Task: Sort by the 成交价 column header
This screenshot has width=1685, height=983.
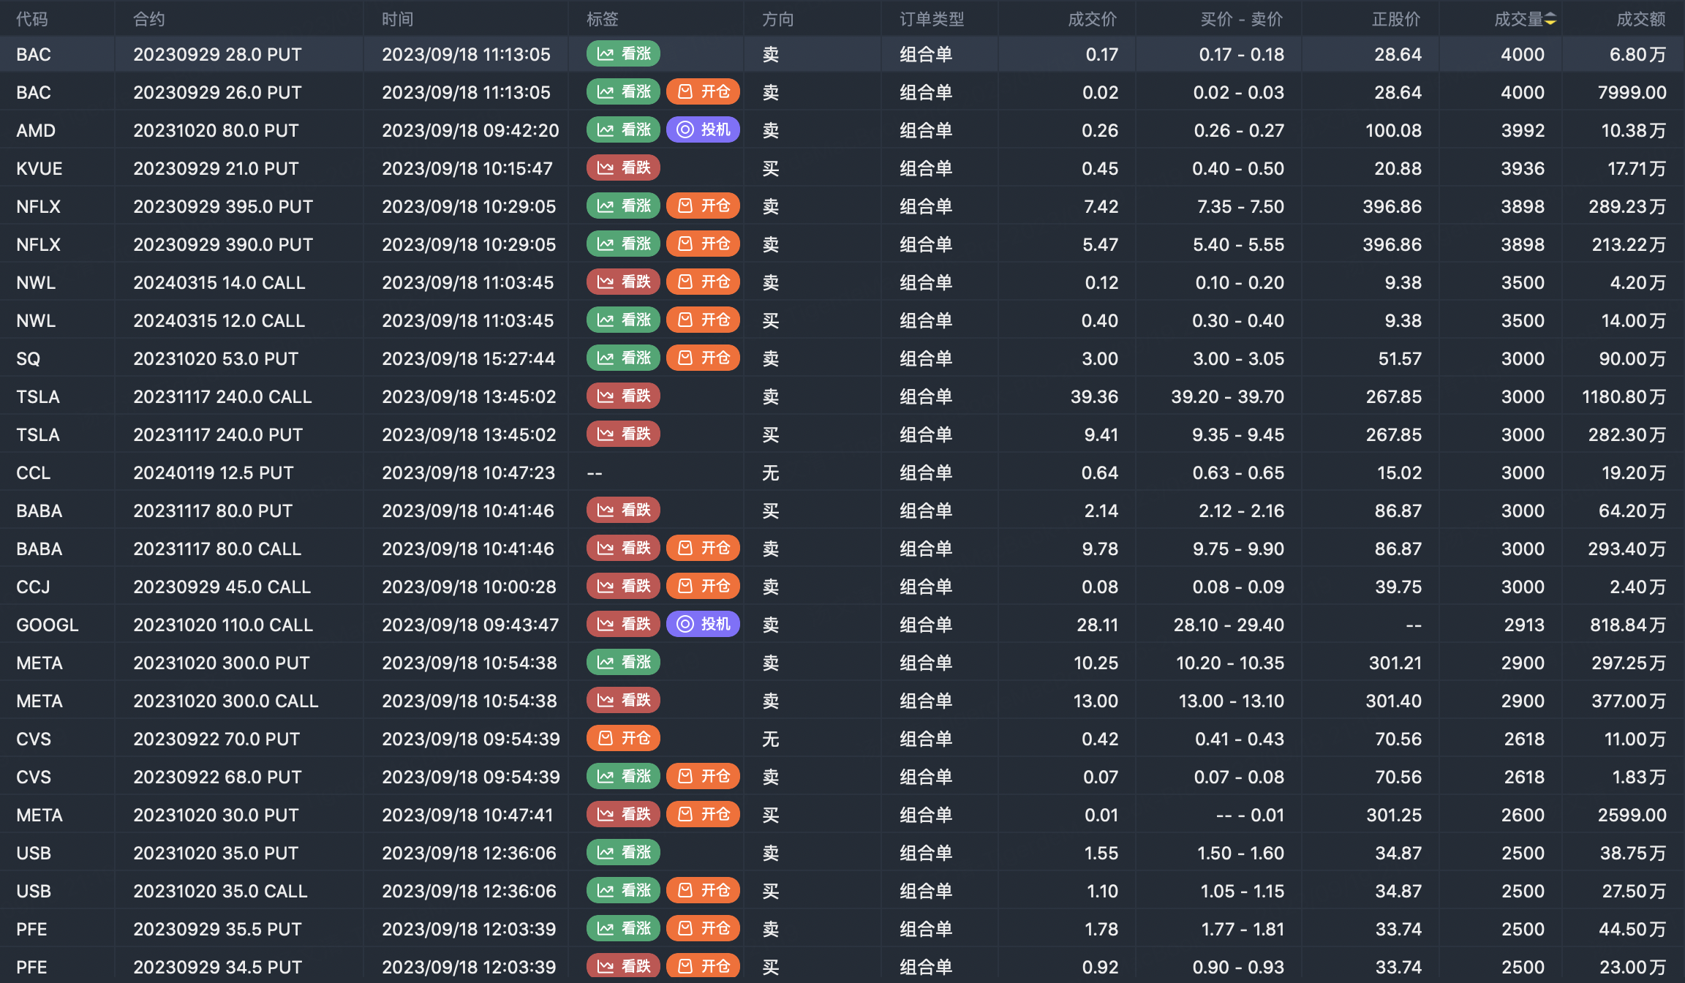Action: (1092, 19)
